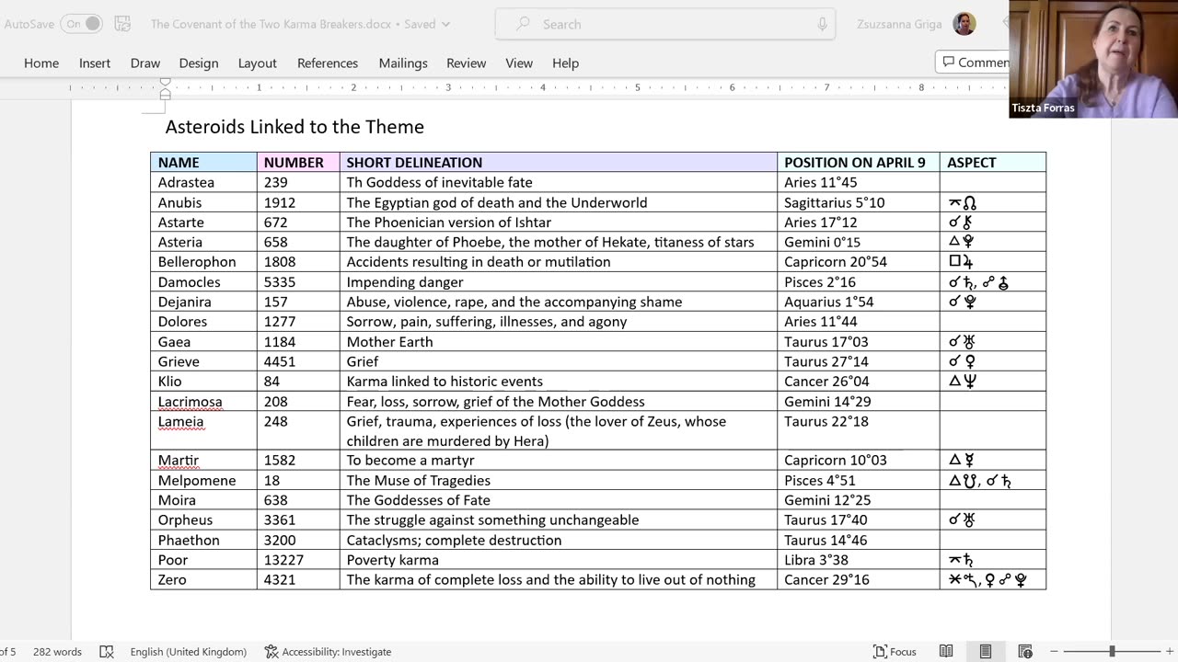Open the Insert tab
Screen dimensions: 1178x662
click(95, 63)
